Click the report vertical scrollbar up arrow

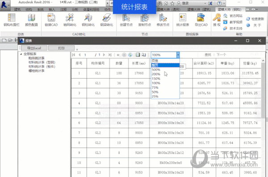click(x=263, y=61)
